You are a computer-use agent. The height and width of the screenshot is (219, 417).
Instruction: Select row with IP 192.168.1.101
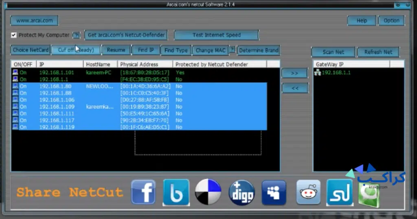pos(139,72)
